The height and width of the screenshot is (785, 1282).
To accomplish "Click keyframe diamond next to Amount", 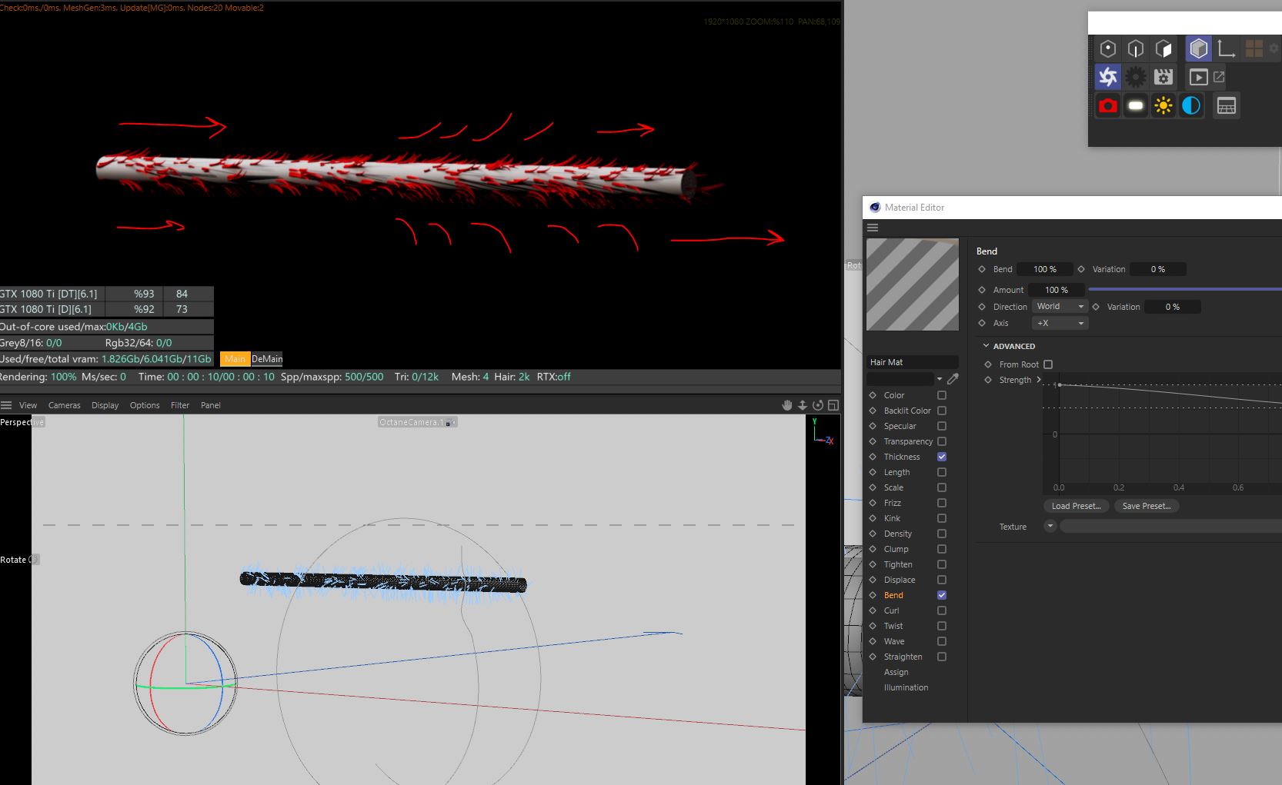I will [x=982, y=290].
